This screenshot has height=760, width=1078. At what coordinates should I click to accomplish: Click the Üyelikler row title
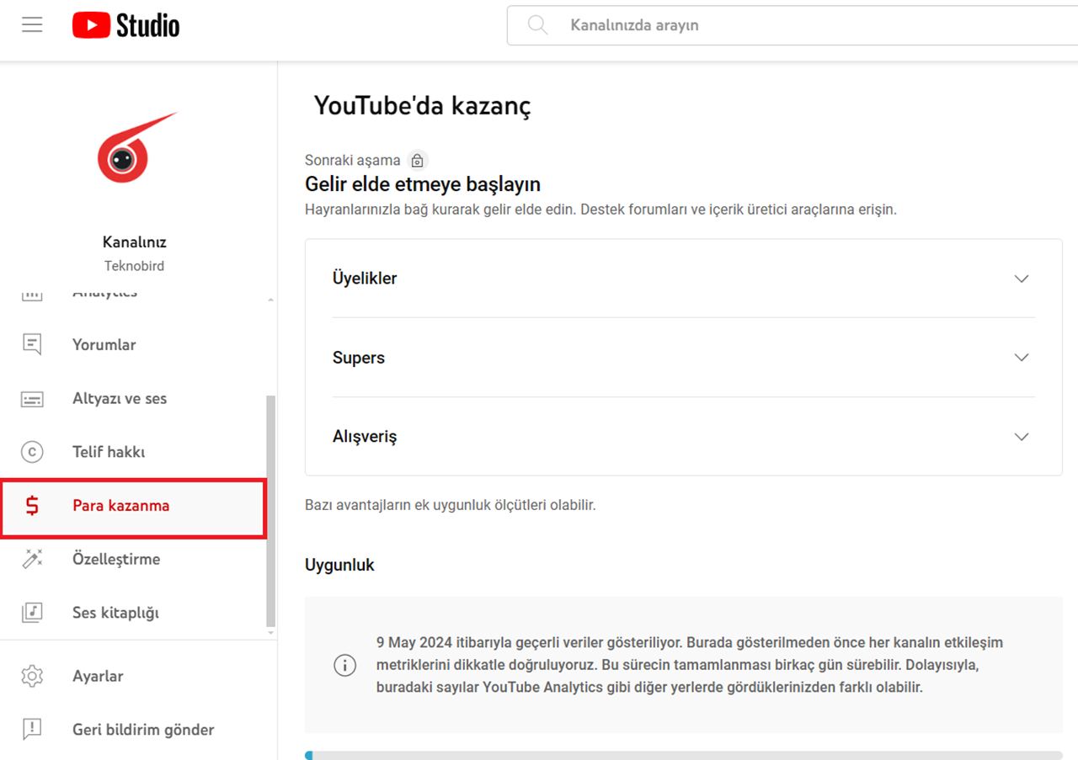pos(365,278)
